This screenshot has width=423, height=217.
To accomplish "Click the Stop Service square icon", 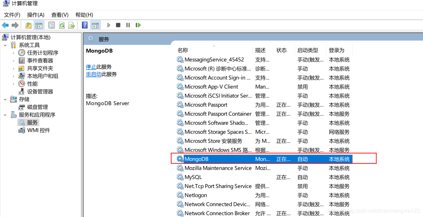I will [x=118, y=25].
